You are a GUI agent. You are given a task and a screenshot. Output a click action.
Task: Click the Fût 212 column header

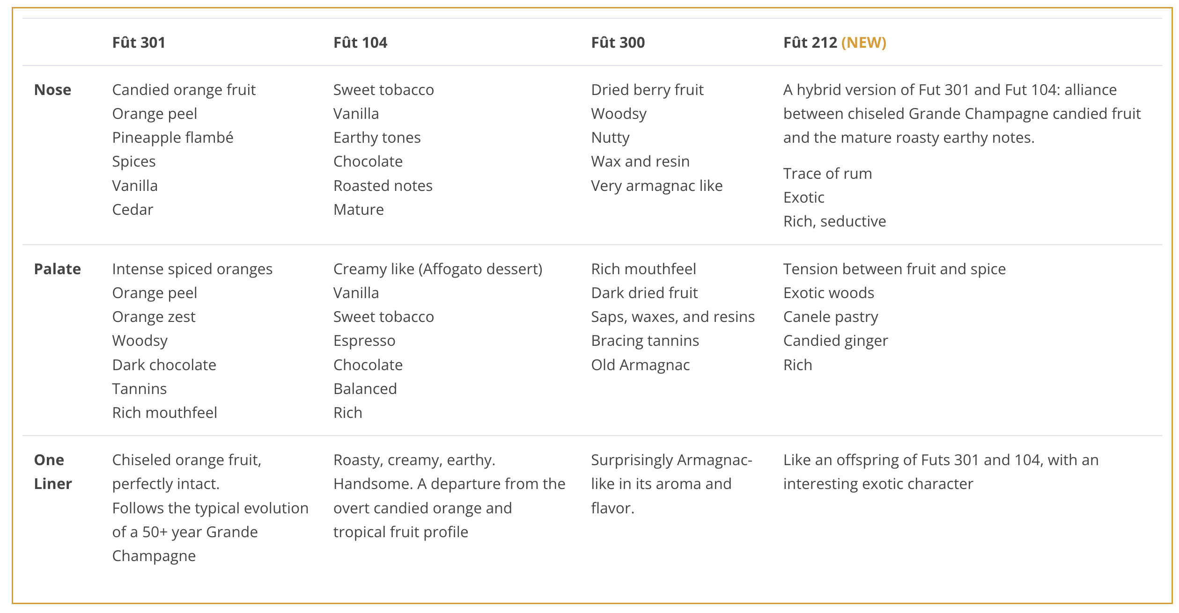tap(810, 43)
